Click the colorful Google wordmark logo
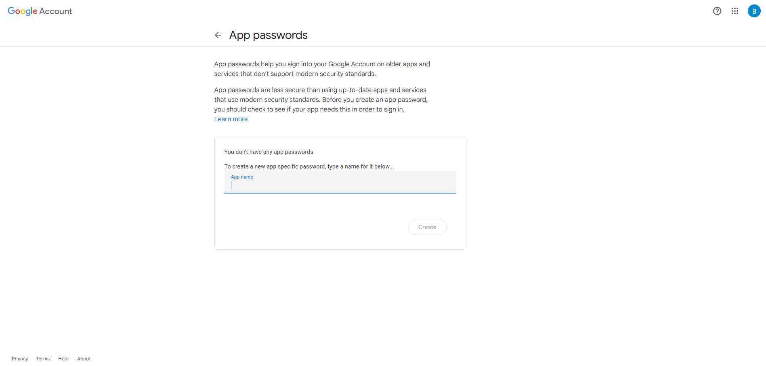Screen dimensions: 766x366 coord(22,11)
